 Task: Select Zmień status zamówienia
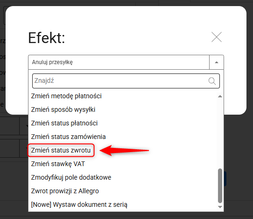pyautogui.click(x=68, y=137)
